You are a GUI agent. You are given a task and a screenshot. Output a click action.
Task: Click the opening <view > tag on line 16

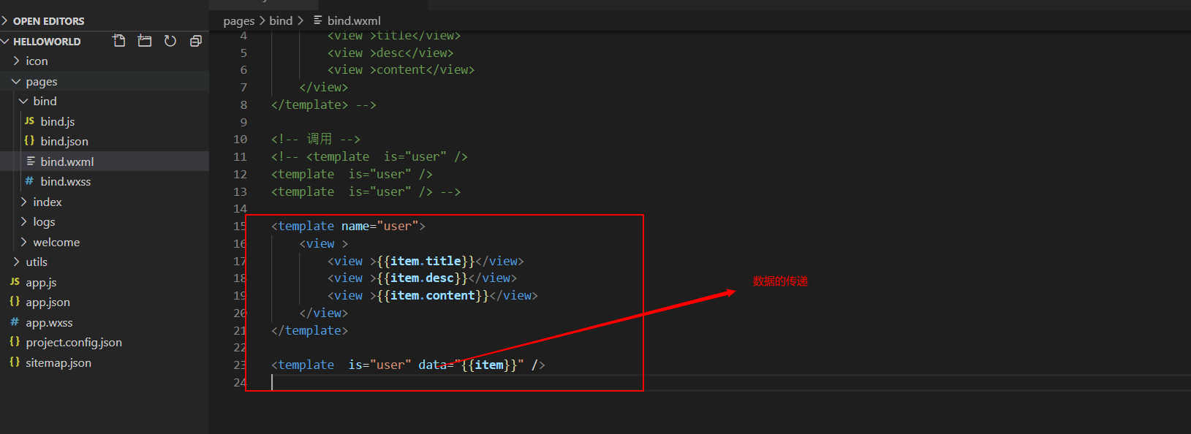point(324,243)
